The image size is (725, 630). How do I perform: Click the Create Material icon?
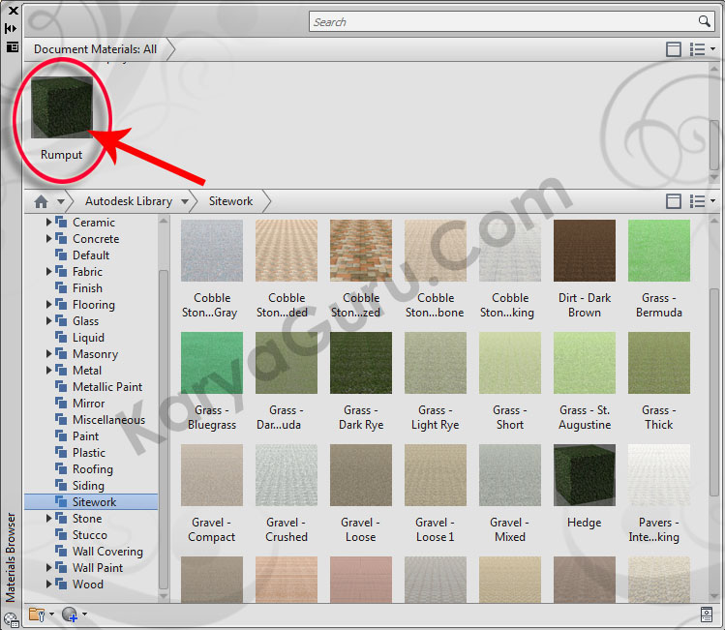point(70,614)
